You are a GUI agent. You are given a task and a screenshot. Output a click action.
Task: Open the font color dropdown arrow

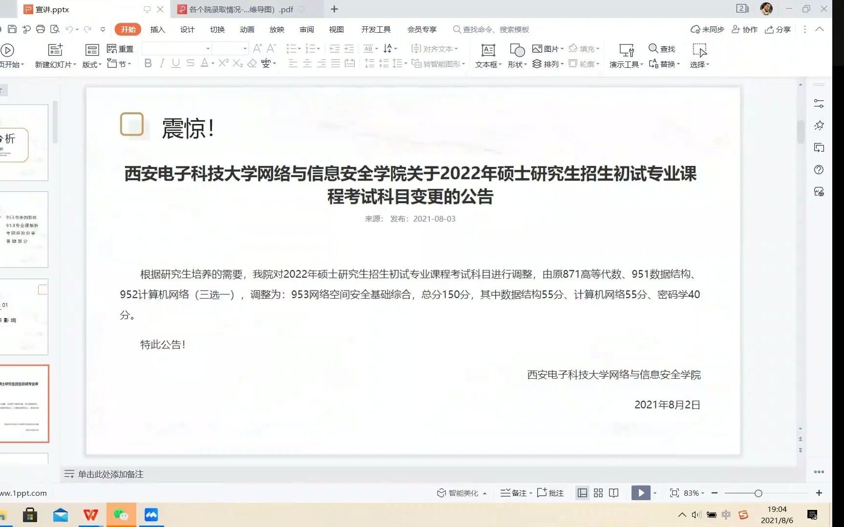[x=213, y=63]
